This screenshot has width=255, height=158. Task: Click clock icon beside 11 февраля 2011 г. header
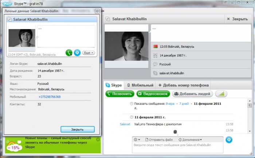tap(132, 117)
